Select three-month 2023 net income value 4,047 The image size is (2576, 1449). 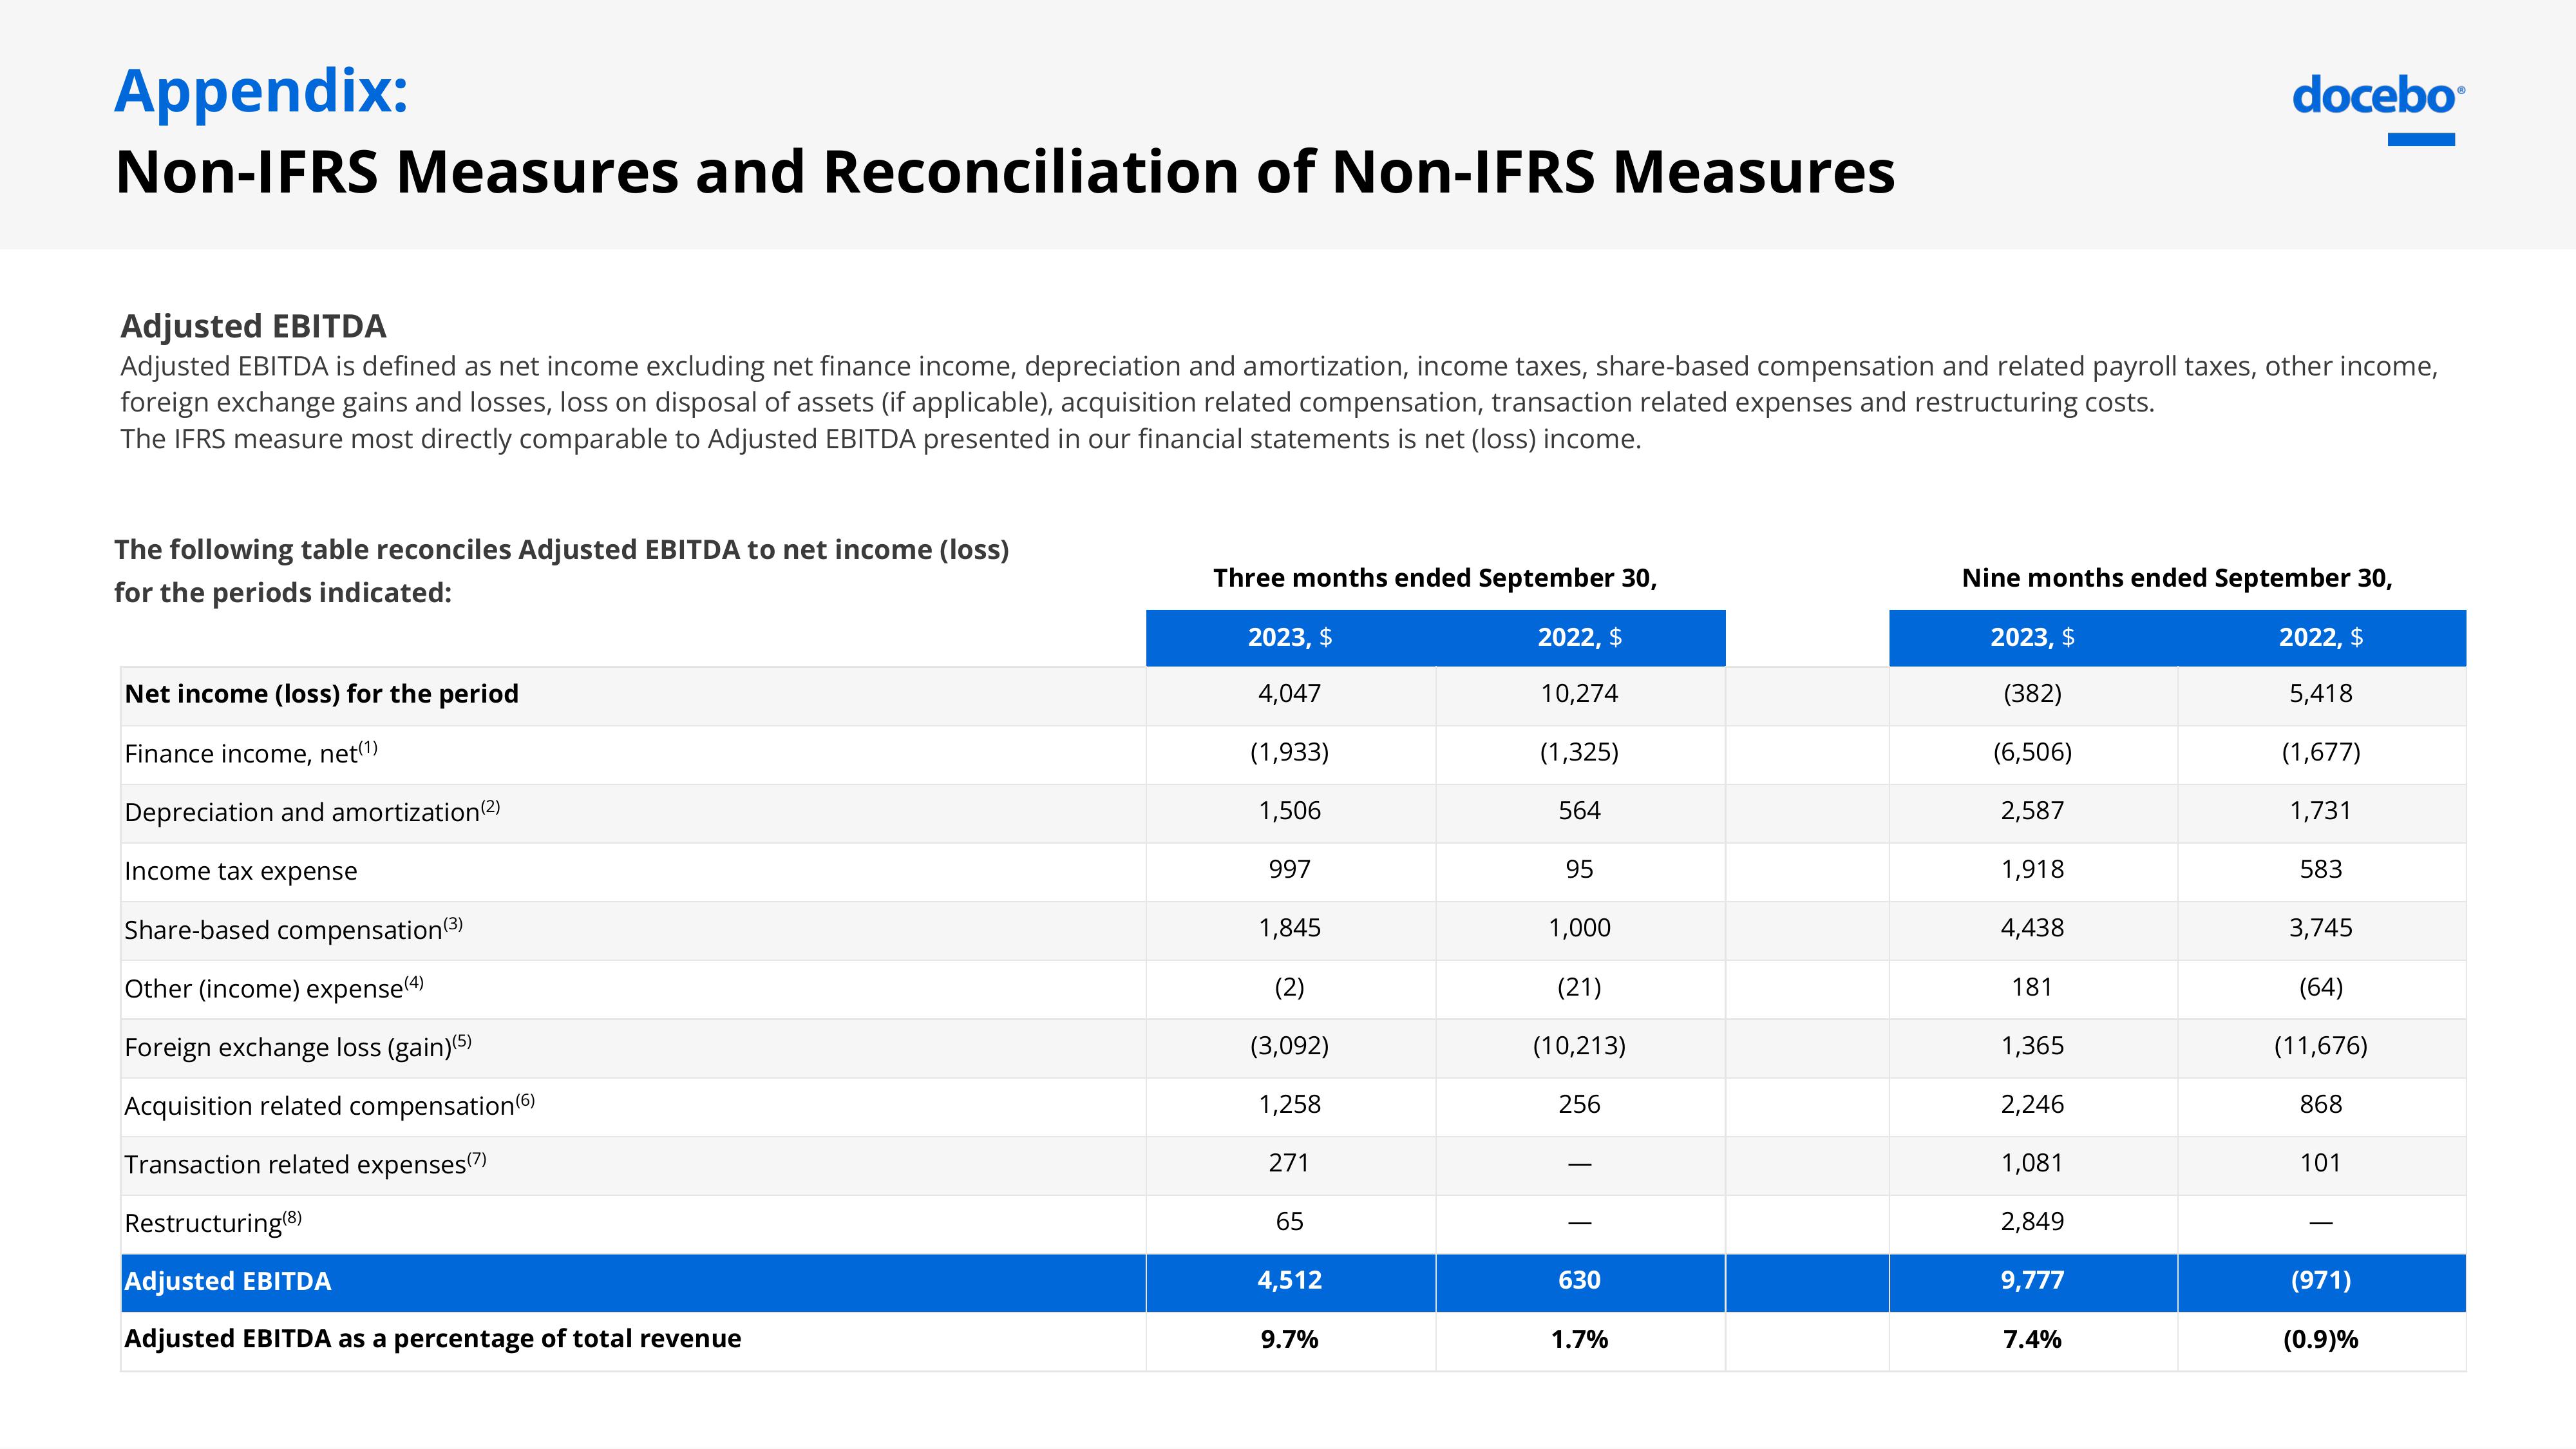click(x=1289, y=693)
